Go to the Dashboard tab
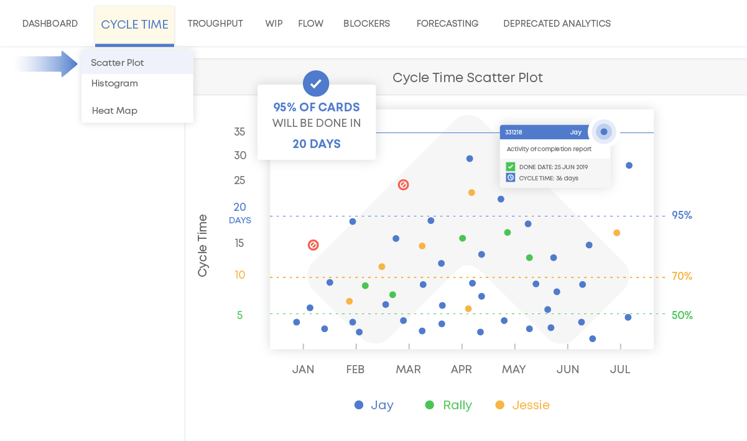This screenshot has width=747, height=441. tap(50, 24)
